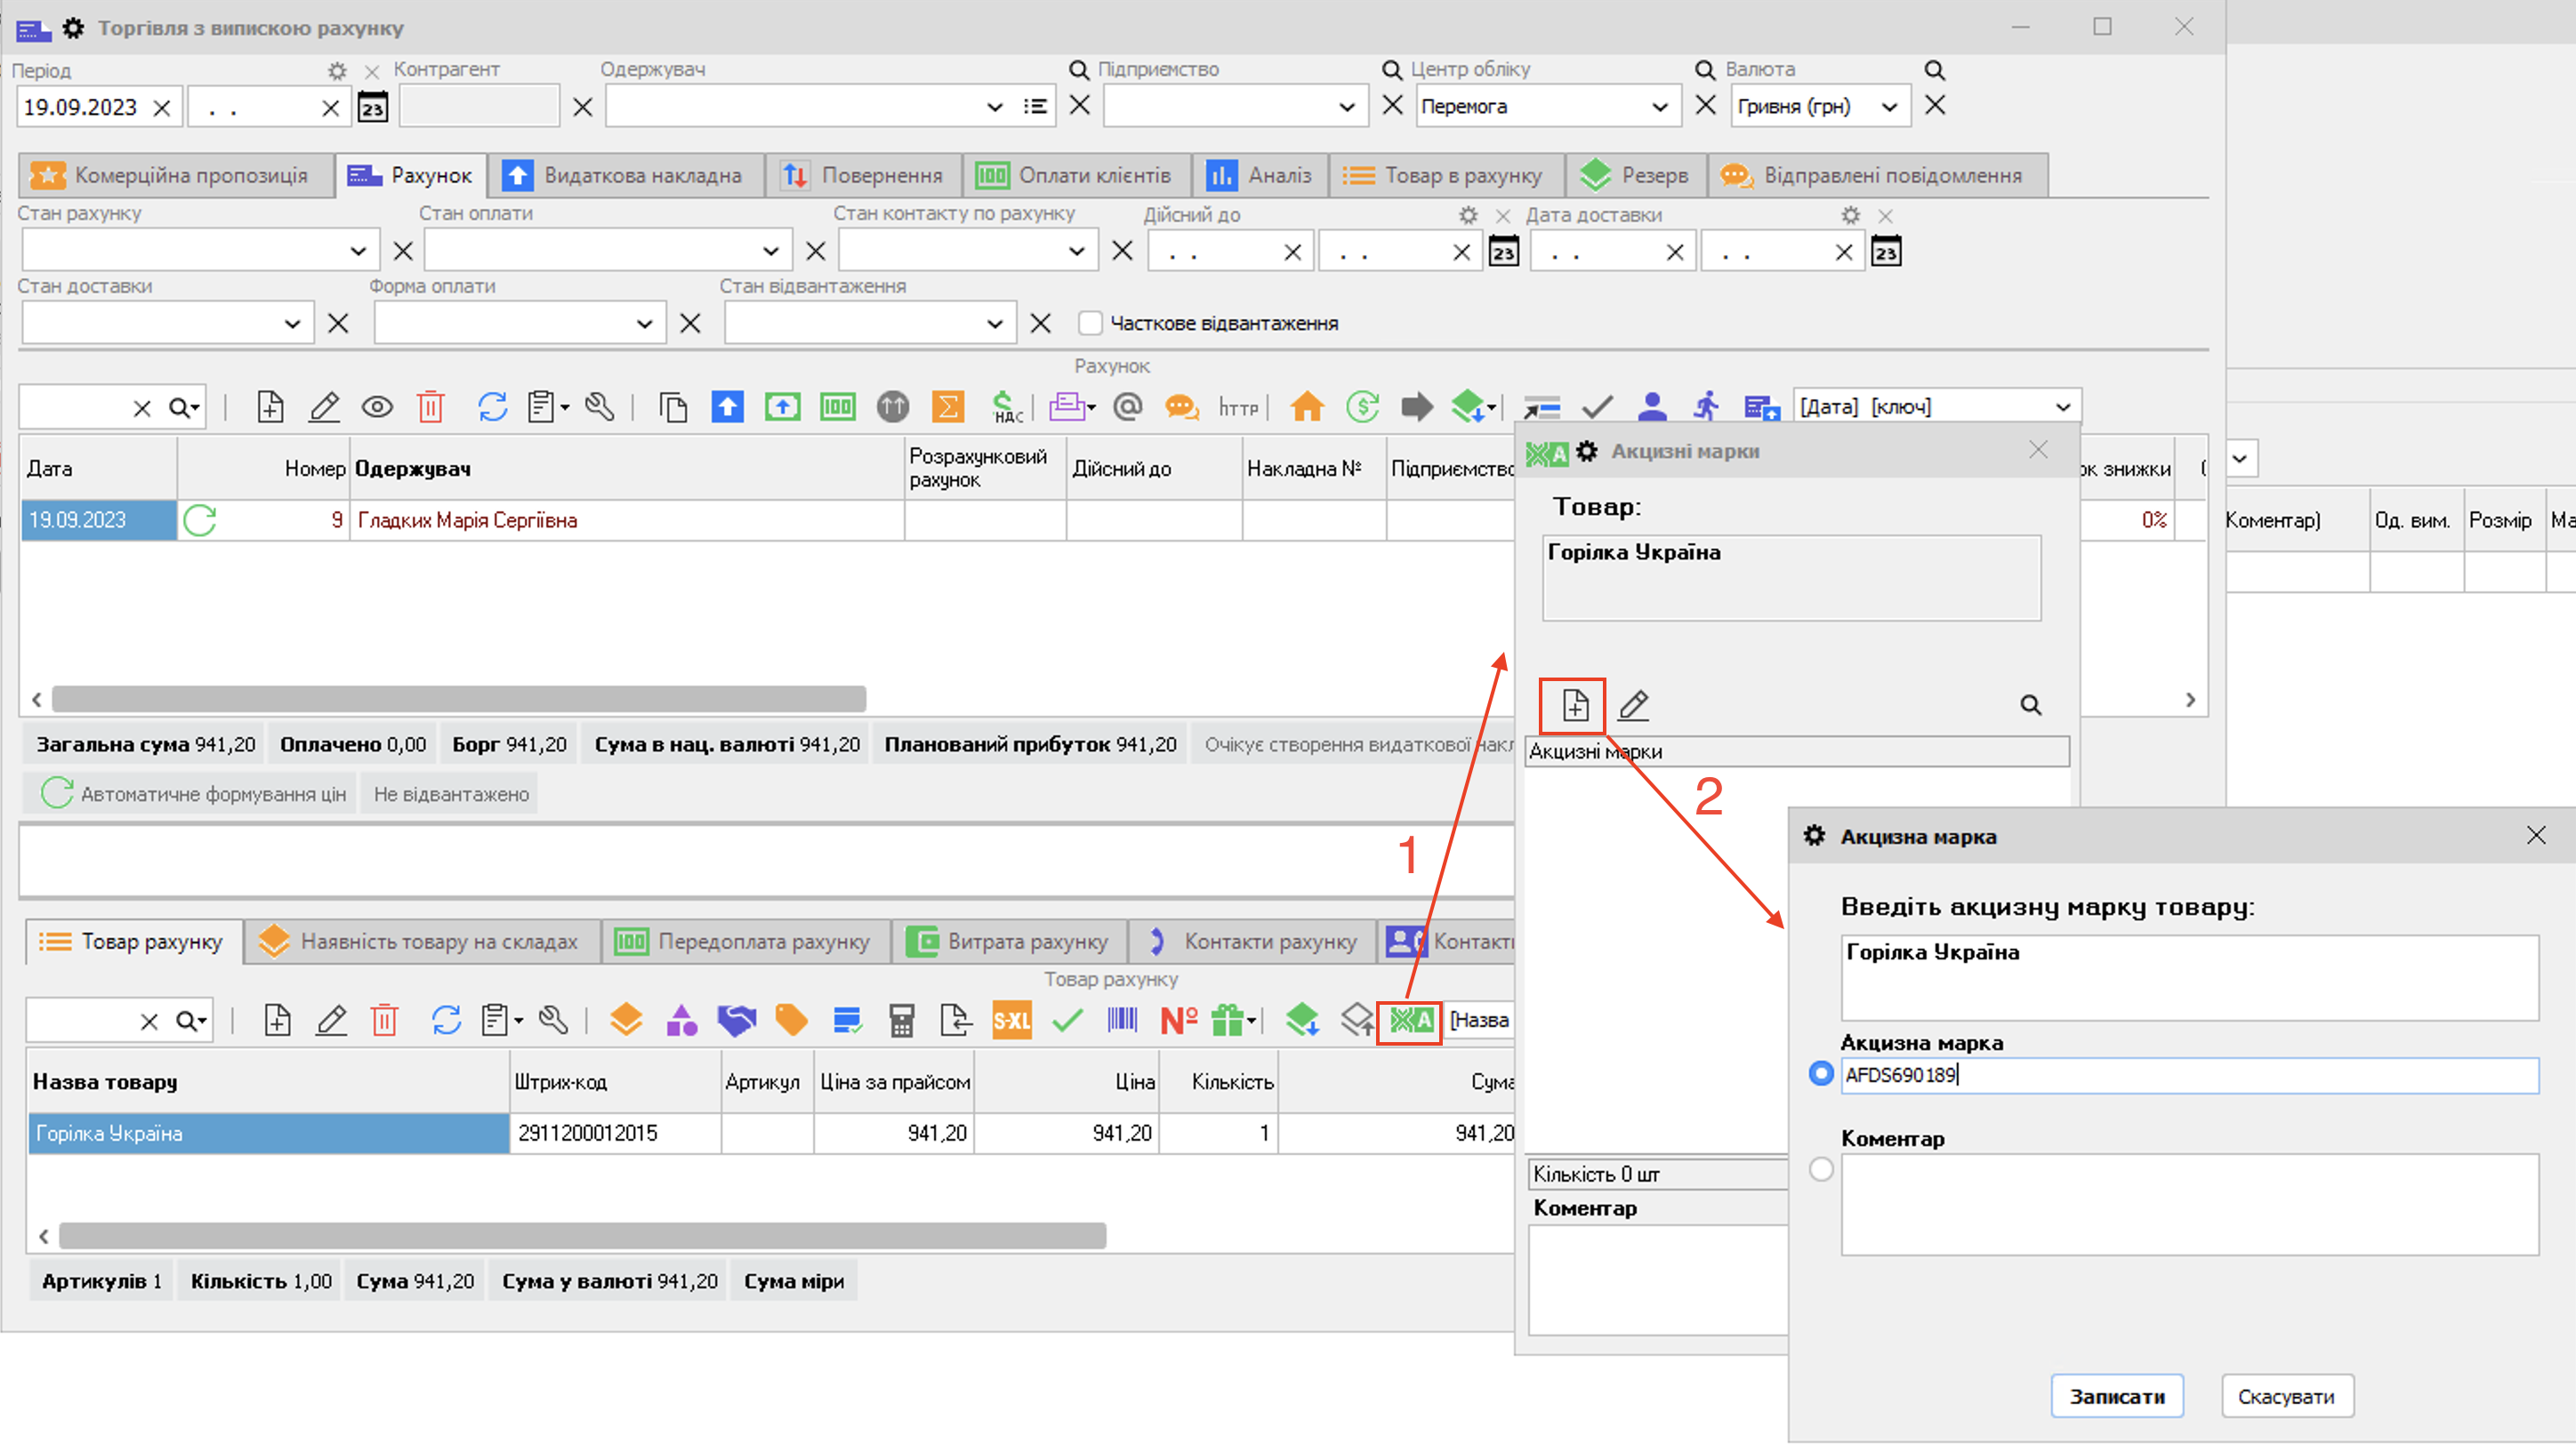Click the excise stamps icon in goods toolbar
Screen dimensions: 2576x1444
1410,1020
